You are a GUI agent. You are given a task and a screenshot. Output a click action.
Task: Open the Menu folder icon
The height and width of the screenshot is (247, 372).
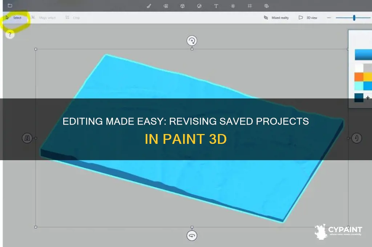[x=10, y=6]
